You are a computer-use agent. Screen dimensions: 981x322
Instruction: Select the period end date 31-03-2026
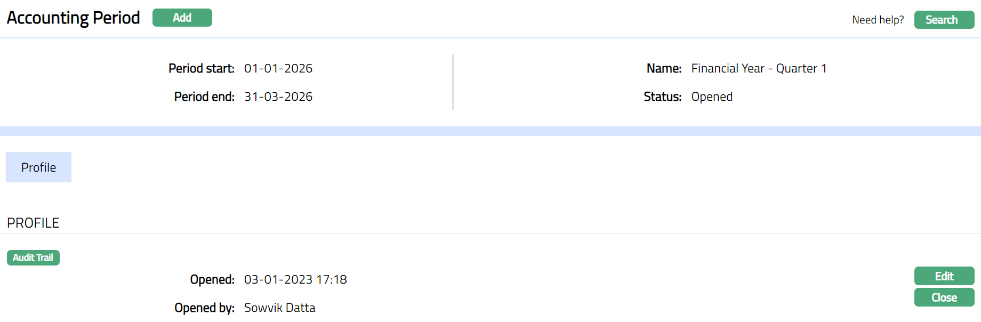(278, 96)
